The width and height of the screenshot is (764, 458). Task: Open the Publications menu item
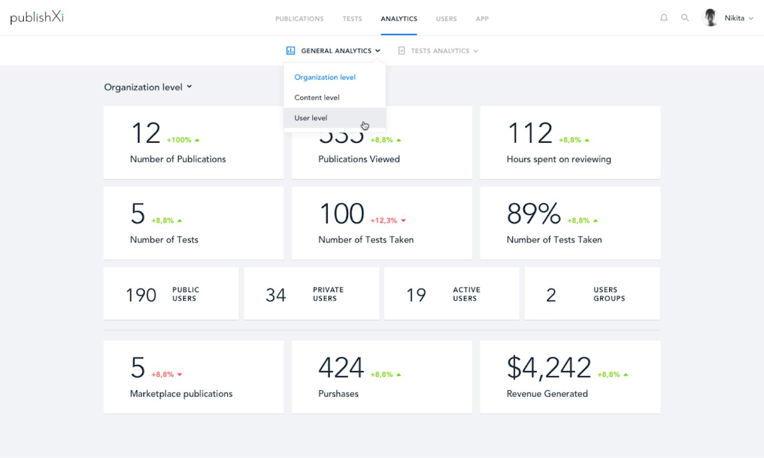(x=299, y=19)
